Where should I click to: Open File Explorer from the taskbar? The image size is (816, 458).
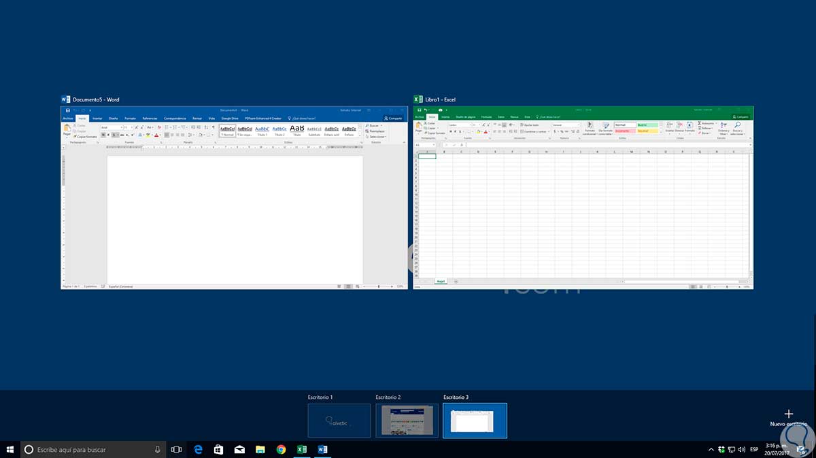(260, 449)
